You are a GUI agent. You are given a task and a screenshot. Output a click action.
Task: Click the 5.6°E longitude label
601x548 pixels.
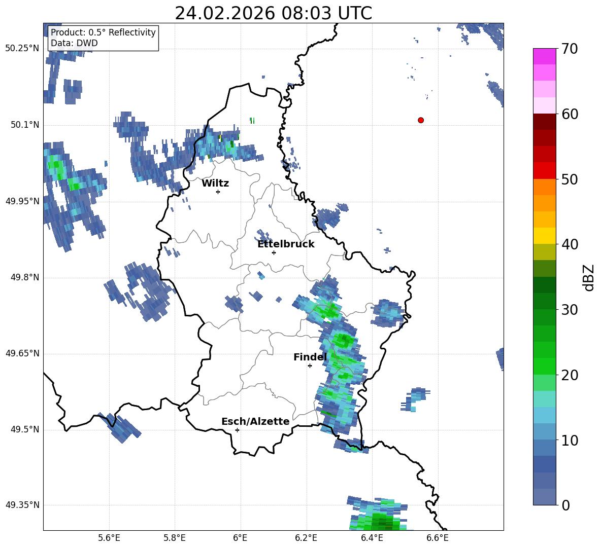109,538
